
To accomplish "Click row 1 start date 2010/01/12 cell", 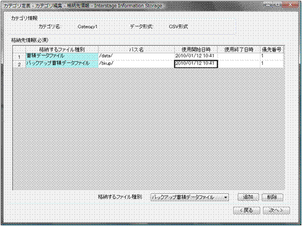I will [196, 56].
